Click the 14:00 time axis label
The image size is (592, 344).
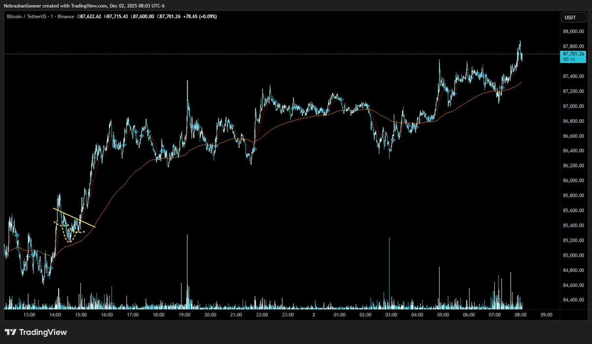click(x=55, y=314)
